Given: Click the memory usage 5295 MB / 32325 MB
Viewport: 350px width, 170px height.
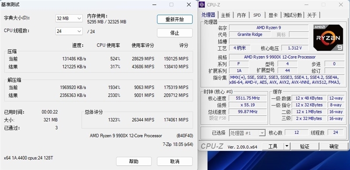Looking at the screenshot, I should [107, 22].
